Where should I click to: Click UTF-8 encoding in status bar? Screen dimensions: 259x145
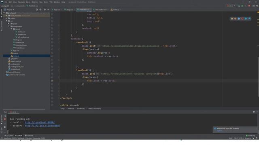[241, 138]
